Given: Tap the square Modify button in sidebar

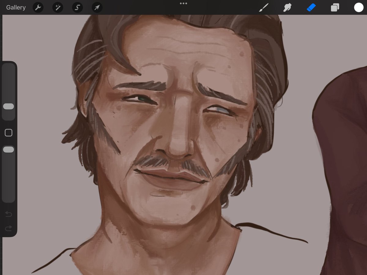Looking at the screenshot, I should [x=9, y=133].
